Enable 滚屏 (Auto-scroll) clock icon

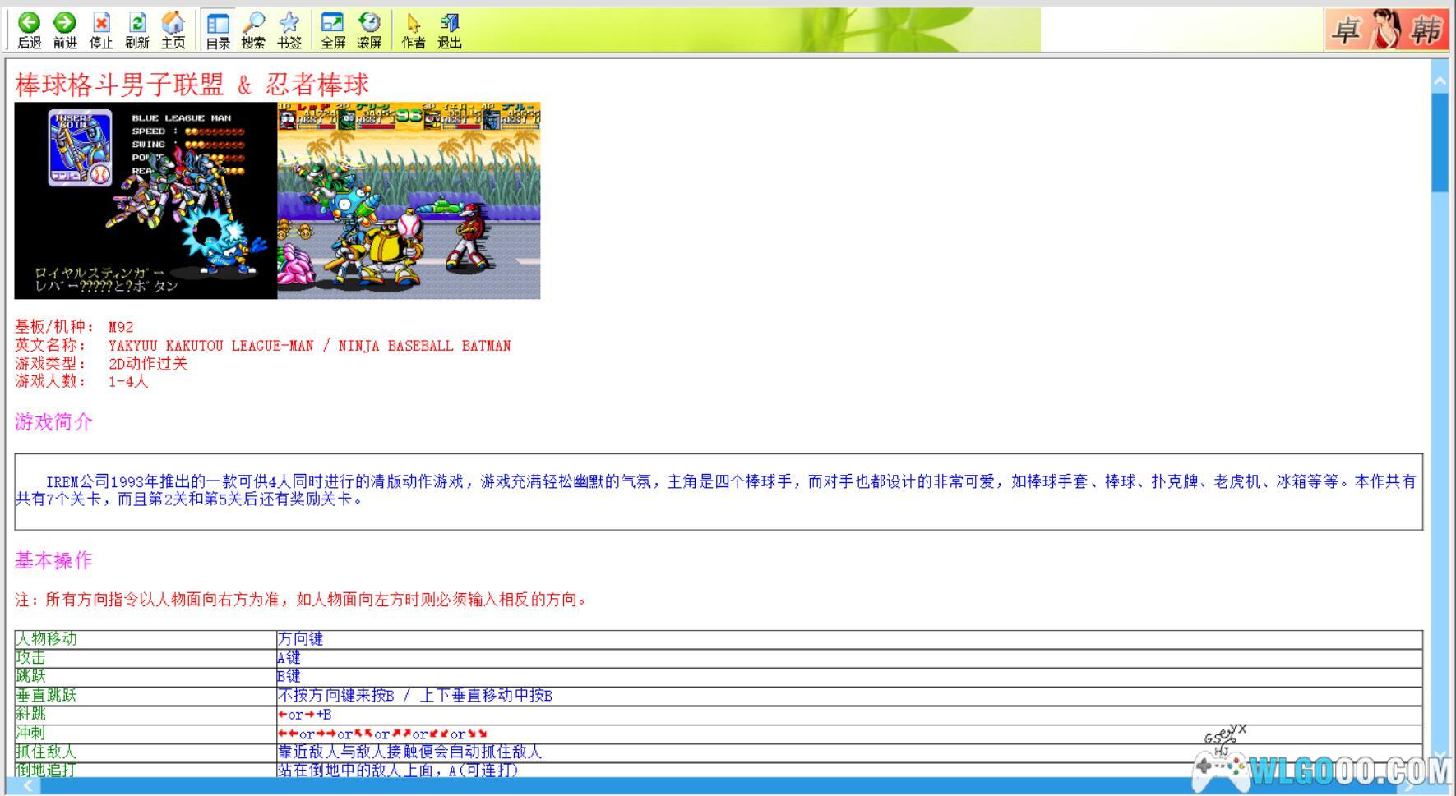pyautogui.click(x=369, y=30)
